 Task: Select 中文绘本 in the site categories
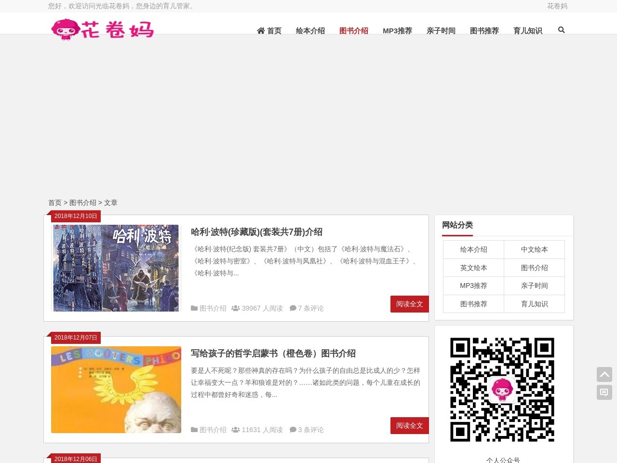[x=534, y=249]
